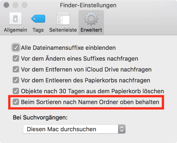The width and height of the screenshot is (177, 143).
Task: Click the Finder-Einstellungen window title
Action: point(88,5)
